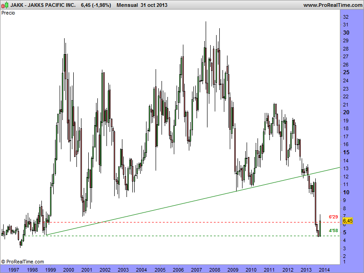Click the 18 price scale label
This screenshot has height=273, width=364.
(346, 128)
